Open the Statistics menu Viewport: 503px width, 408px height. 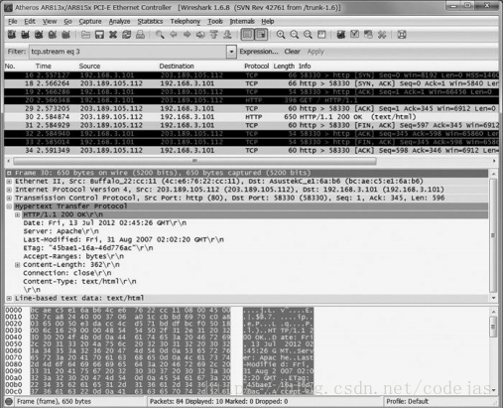(150, 21)
